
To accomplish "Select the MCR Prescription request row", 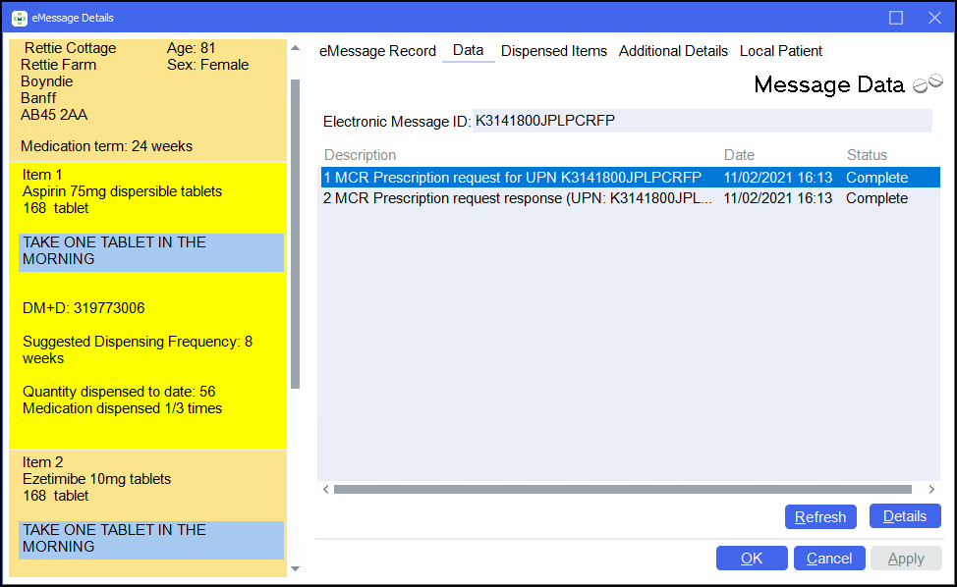I will click(512, 178).
